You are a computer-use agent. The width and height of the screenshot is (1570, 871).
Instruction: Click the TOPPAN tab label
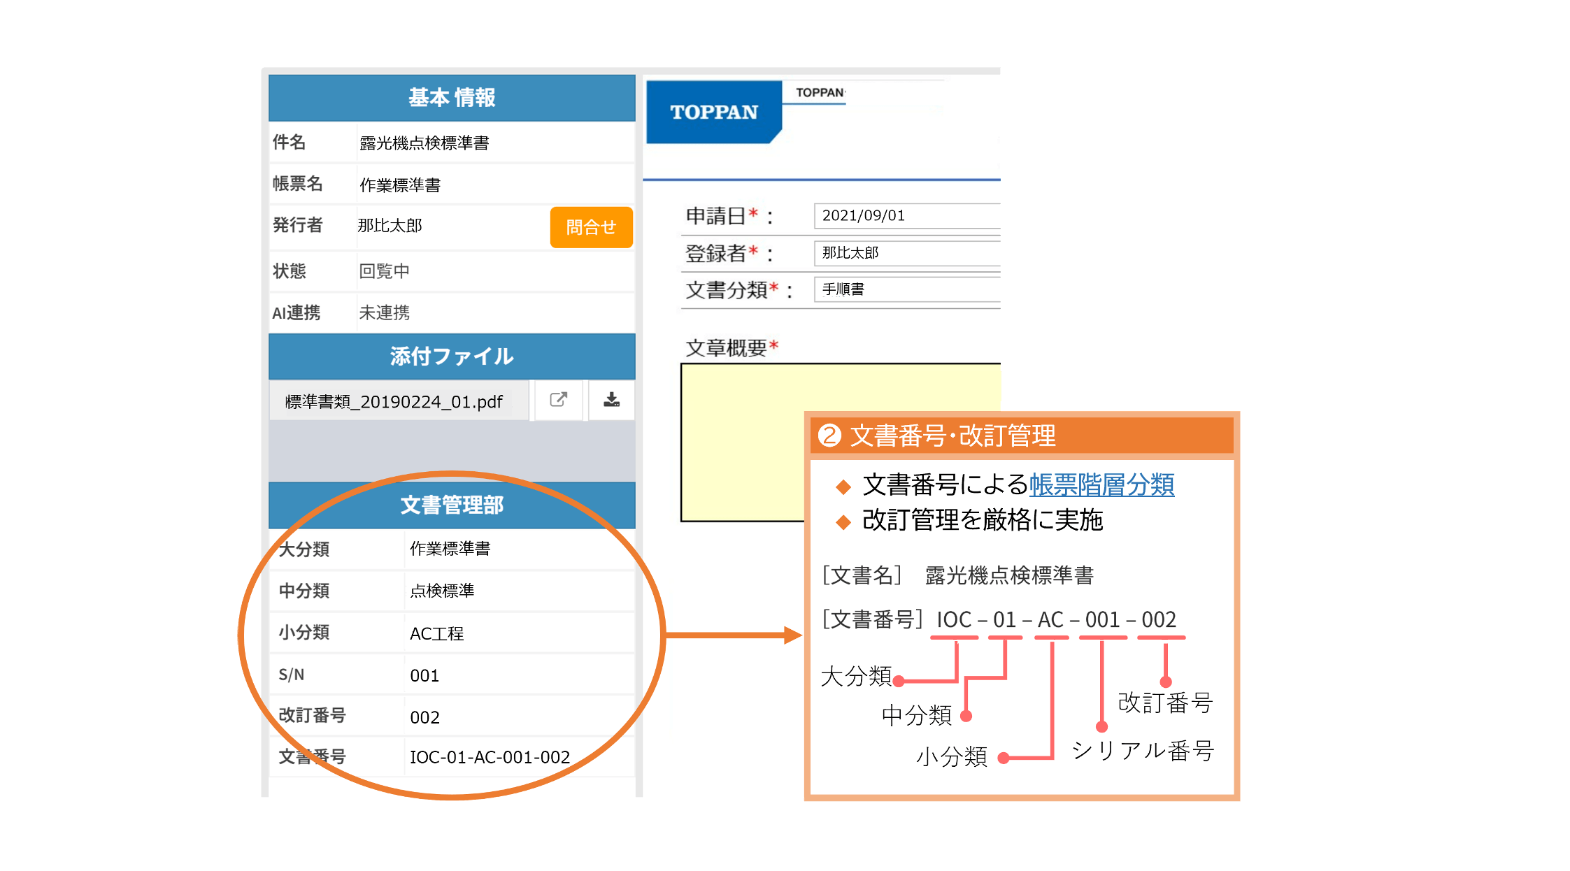[820, 92]
